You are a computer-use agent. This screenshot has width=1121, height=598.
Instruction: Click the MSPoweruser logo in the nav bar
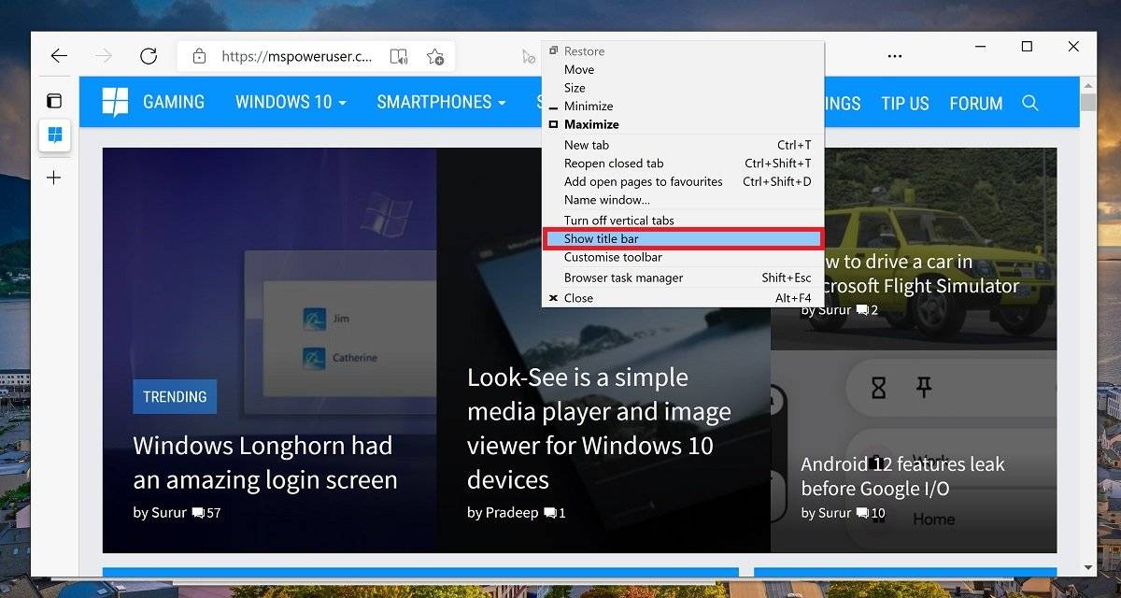point(115,102)
